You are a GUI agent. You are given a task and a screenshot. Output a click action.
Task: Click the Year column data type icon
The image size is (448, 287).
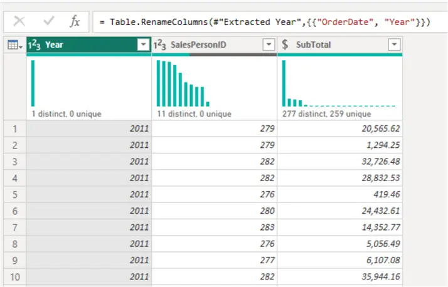pos(35,44)
